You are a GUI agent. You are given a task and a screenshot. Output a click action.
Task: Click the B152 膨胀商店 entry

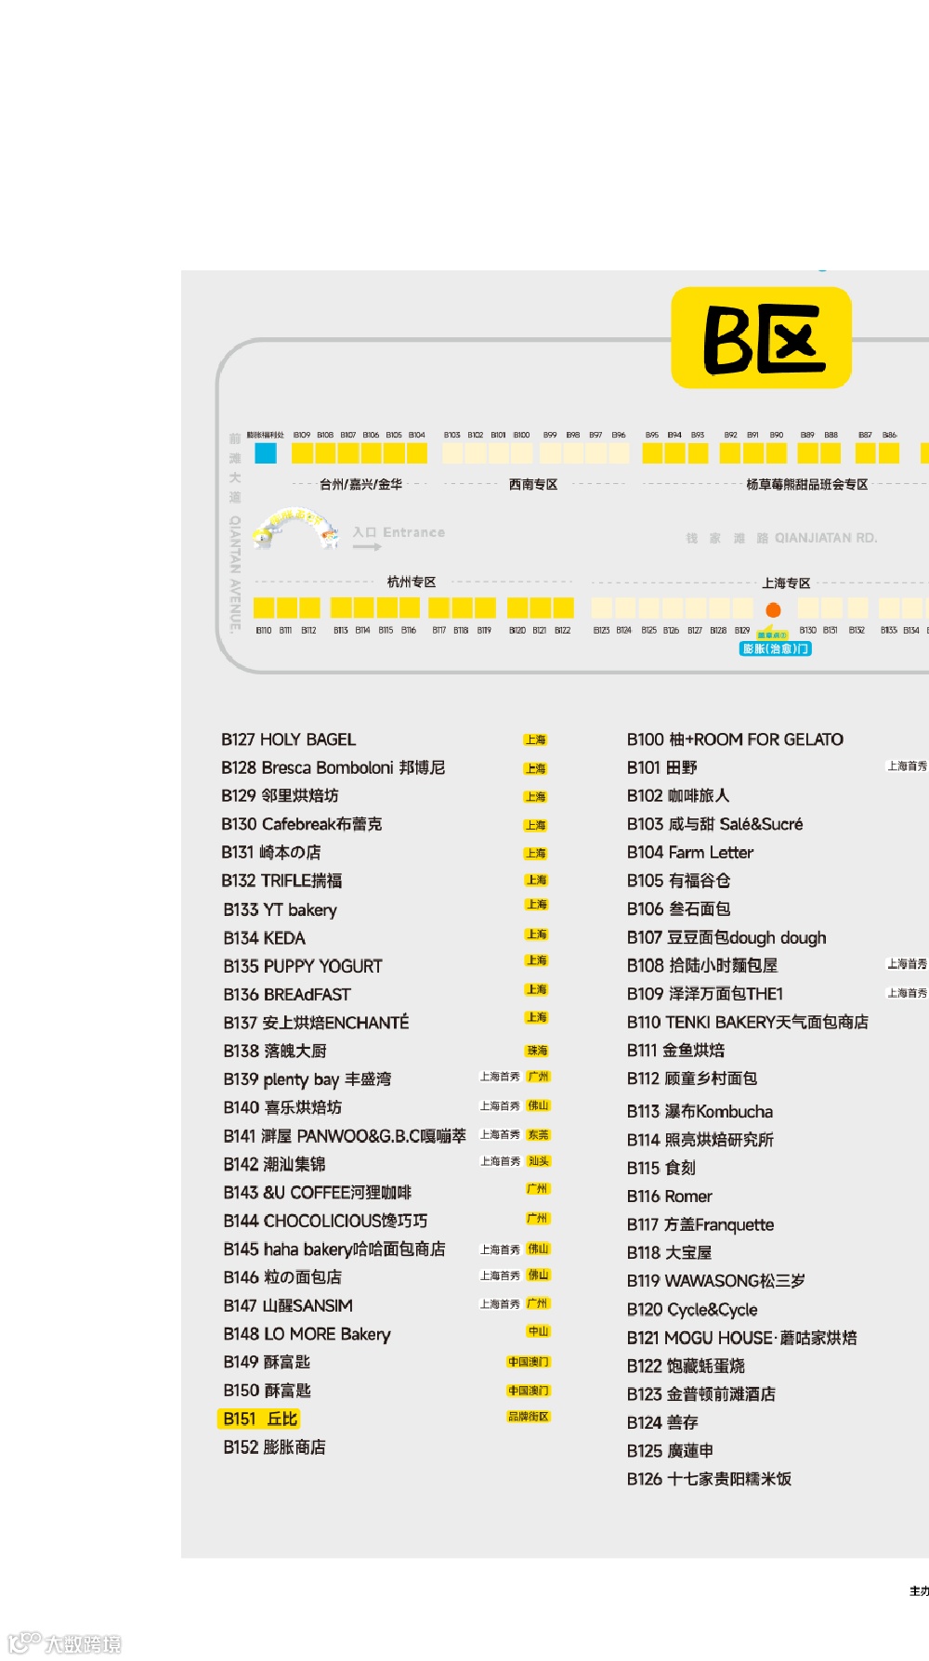coord(274,1447)
